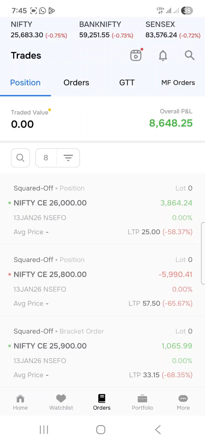Open the MF Orders tab

point(178,83)
